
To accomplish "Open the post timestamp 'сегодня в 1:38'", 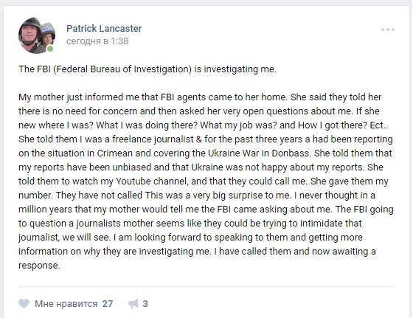I will click(x=97, y=41).
